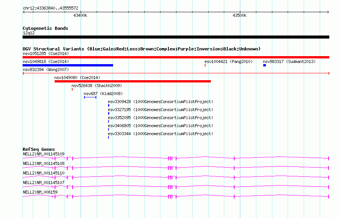
Task: Select the 43500k ruler tick label
Action: pos(240,15)
